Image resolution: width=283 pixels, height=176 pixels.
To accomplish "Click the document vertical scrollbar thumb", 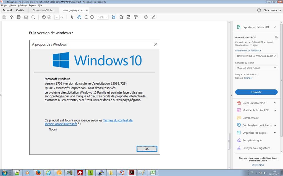I will click(229, 141).
